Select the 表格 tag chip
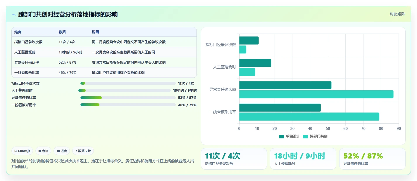 (x=43, y=151)
